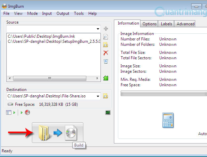Click the Number of Folders Unknown value
The width and height of the screenshot is (207, 157).
click(x=168, y=44)
